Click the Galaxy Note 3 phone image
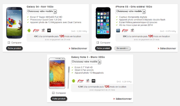180x106 pixels. tap(59, 73)
